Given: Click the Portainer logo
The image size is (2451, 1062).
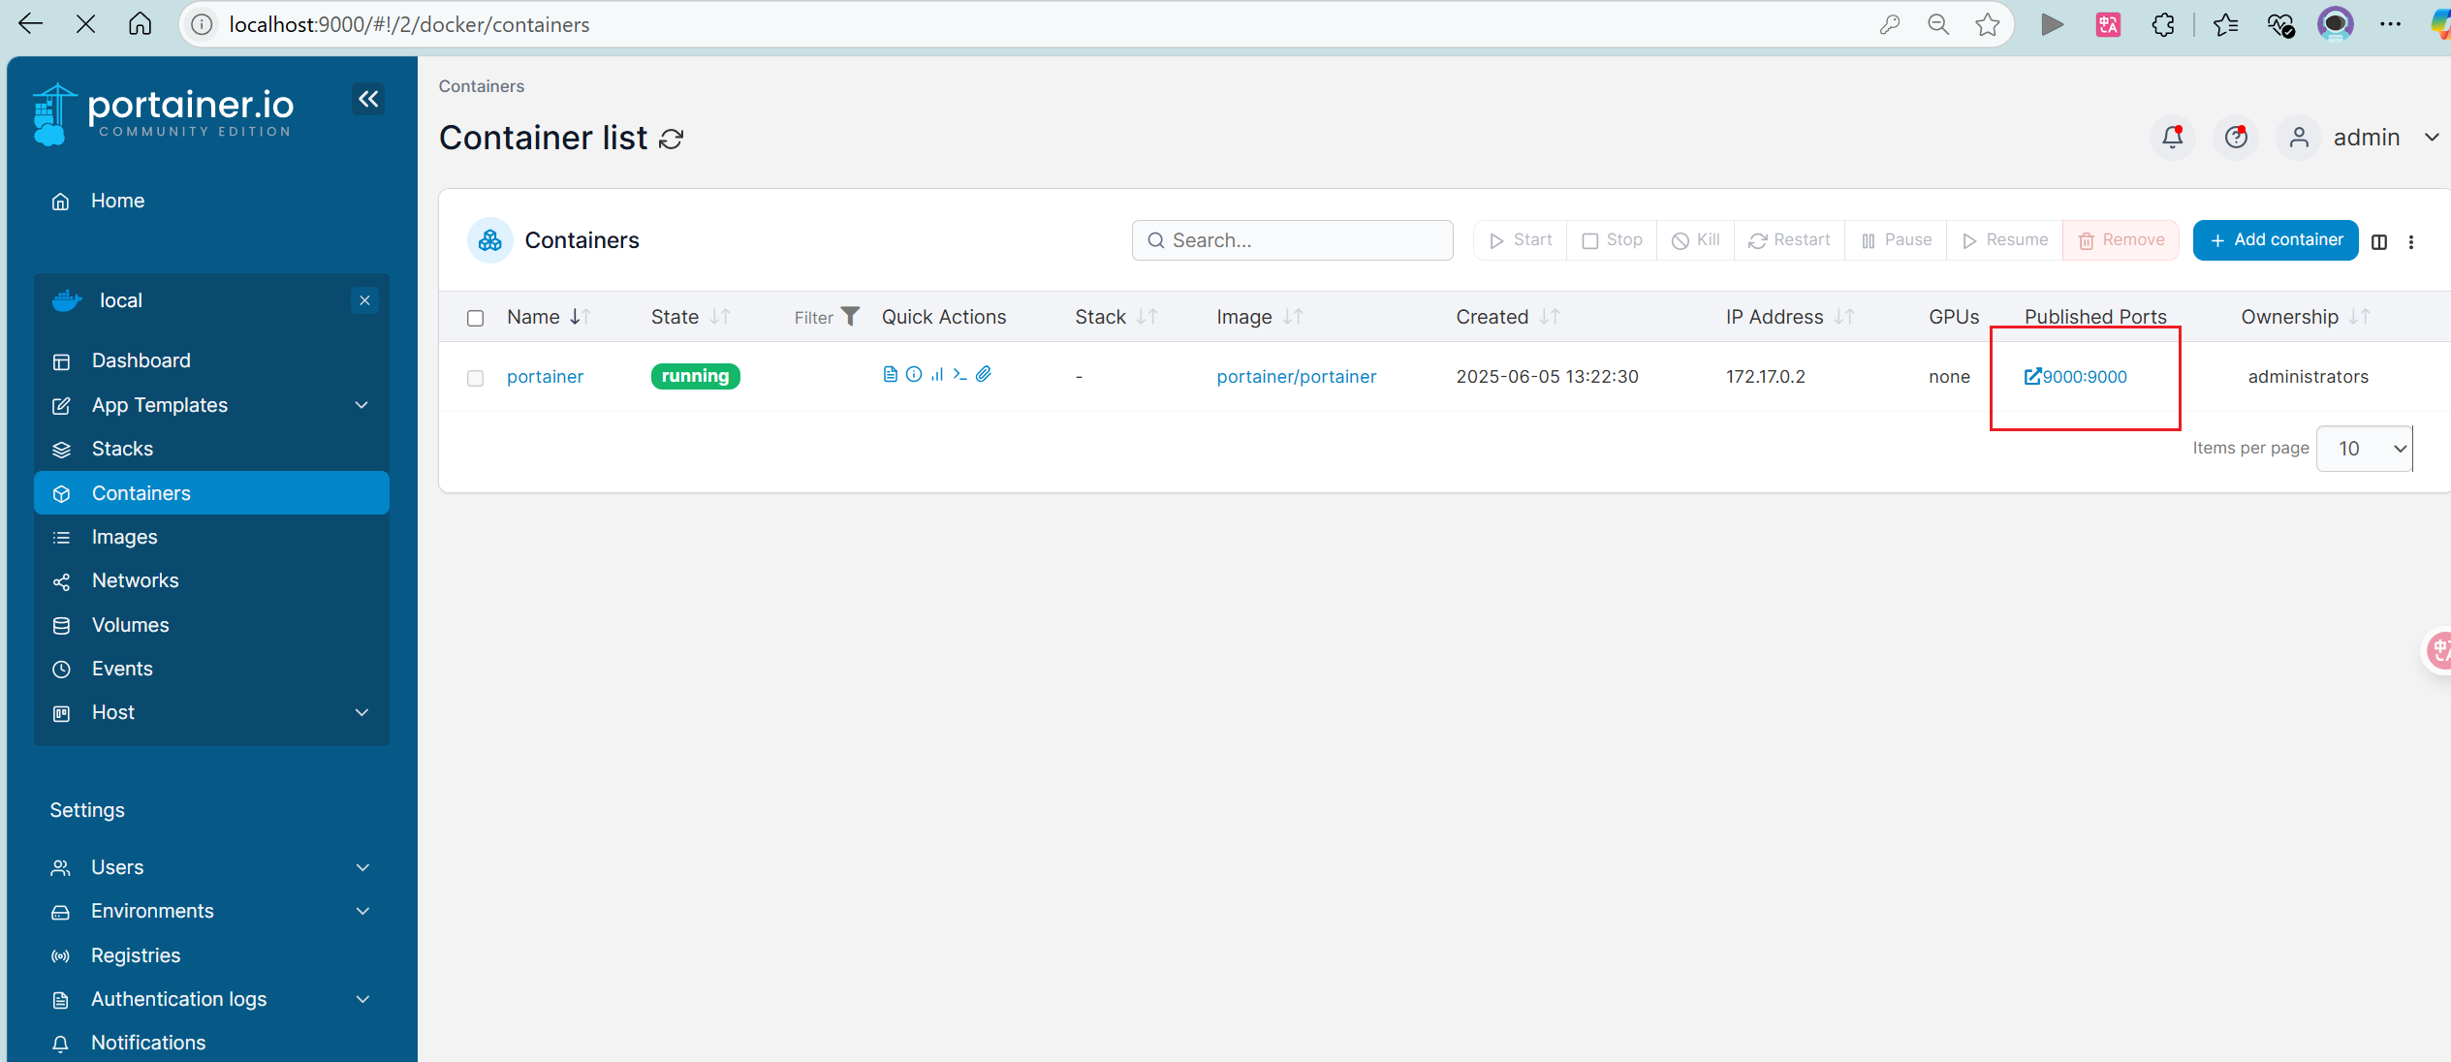Looking at the screenshot, I should (163, 114).
